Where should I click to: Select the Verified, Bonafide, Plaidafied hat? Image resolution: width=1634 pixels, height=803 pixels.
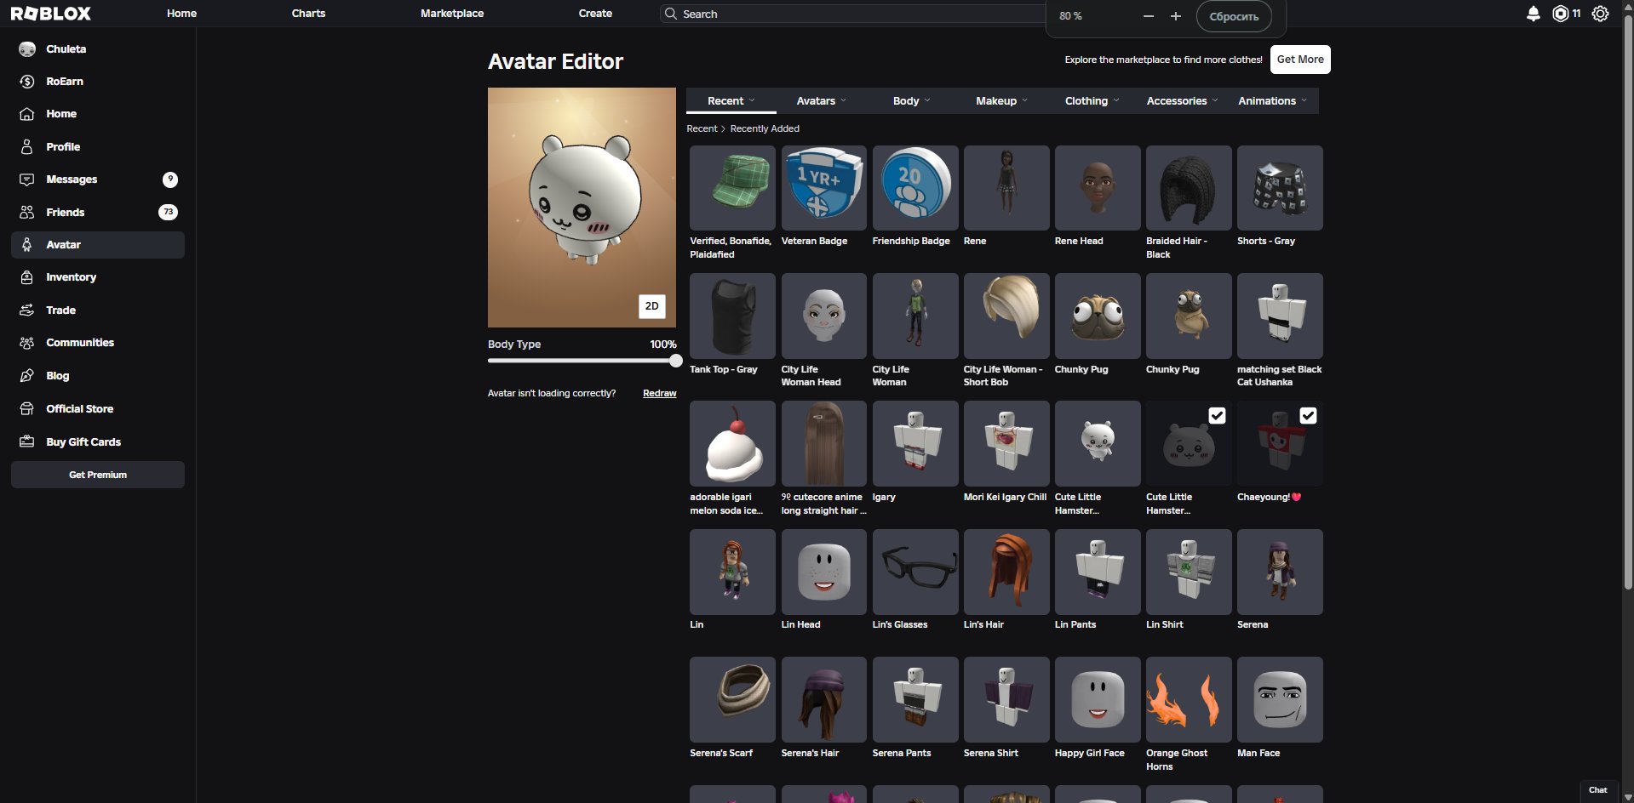tap(732, 188)
